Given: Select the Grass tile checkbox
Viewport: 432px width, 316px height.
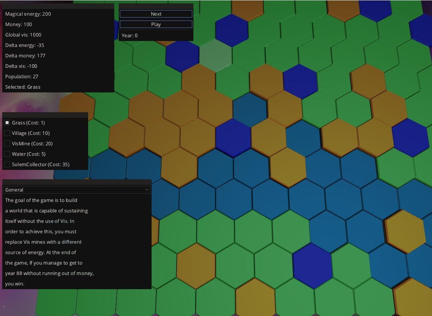Looking at the screenshot, I should (x=7, y=123).
